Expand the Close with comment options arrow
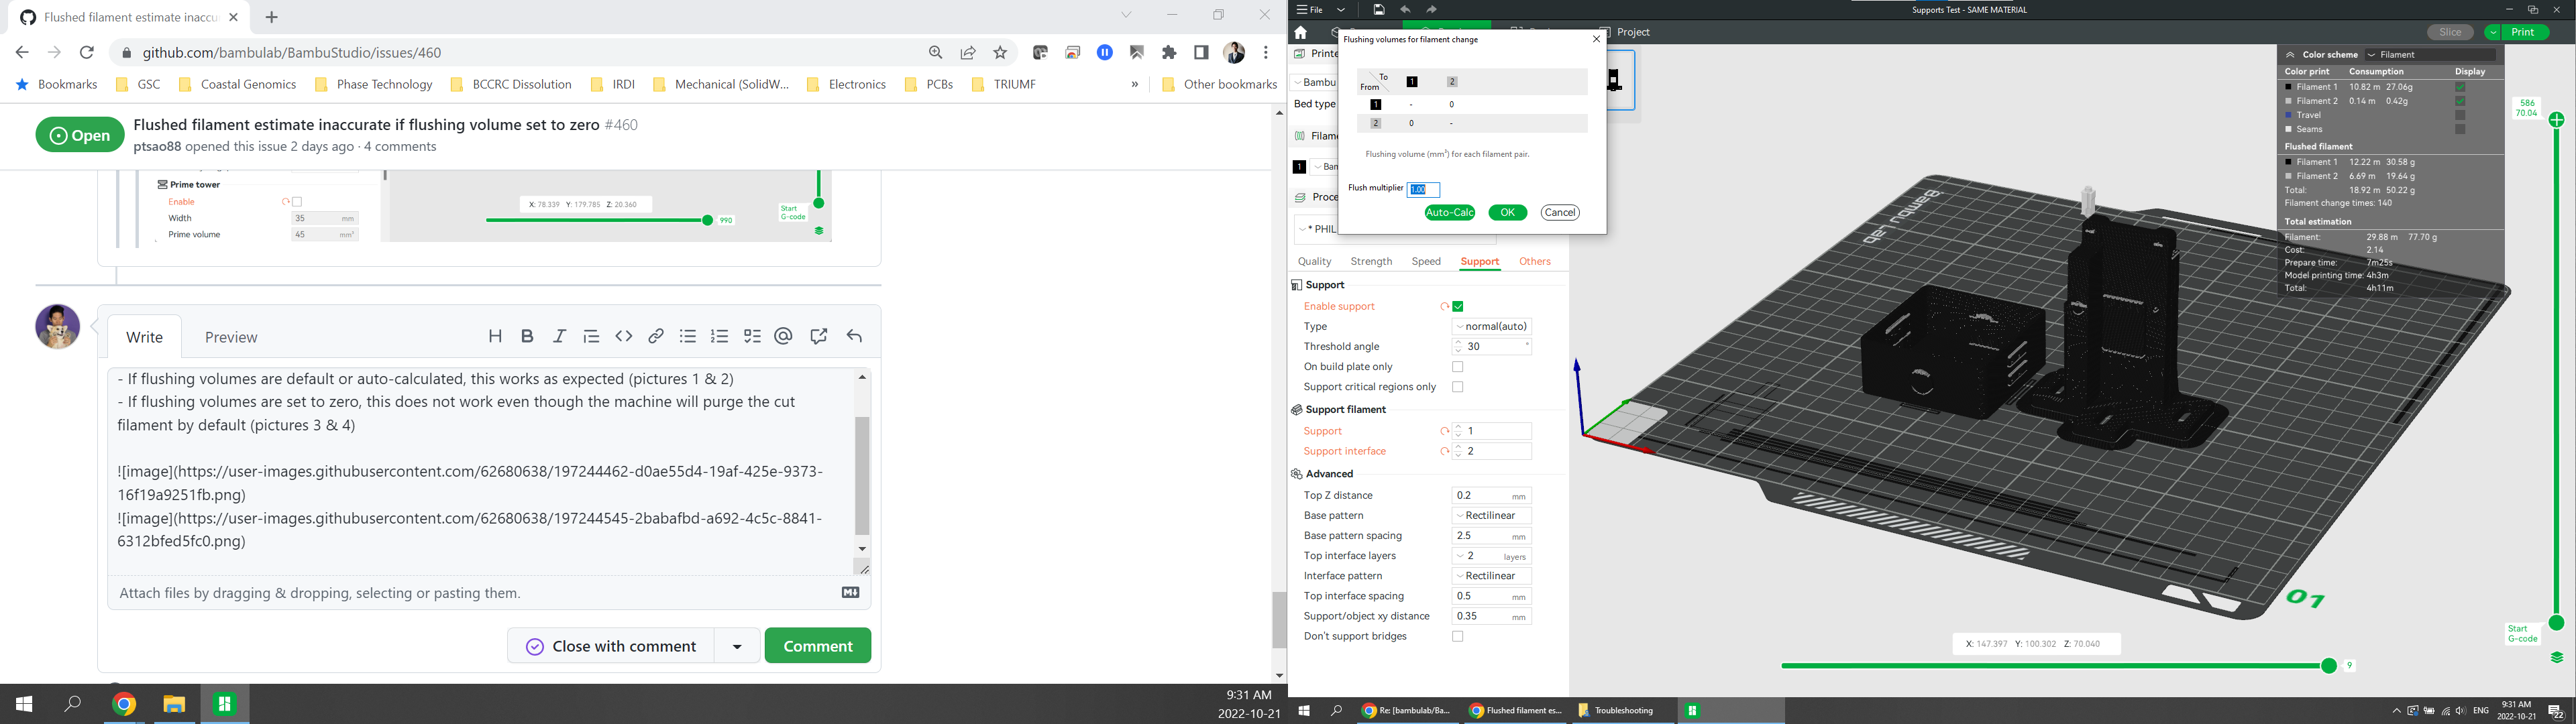 point(737,646)
